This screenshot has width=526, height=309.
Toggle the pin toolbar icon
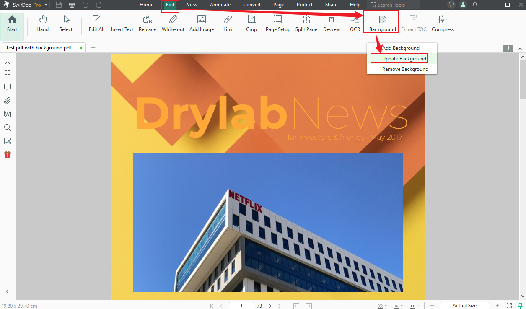click(x=521, y=306)
